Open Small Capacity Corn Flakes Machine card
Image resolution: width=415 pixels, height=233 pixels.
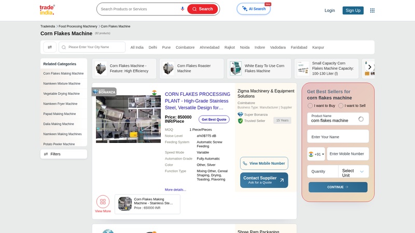click(326, 68)
